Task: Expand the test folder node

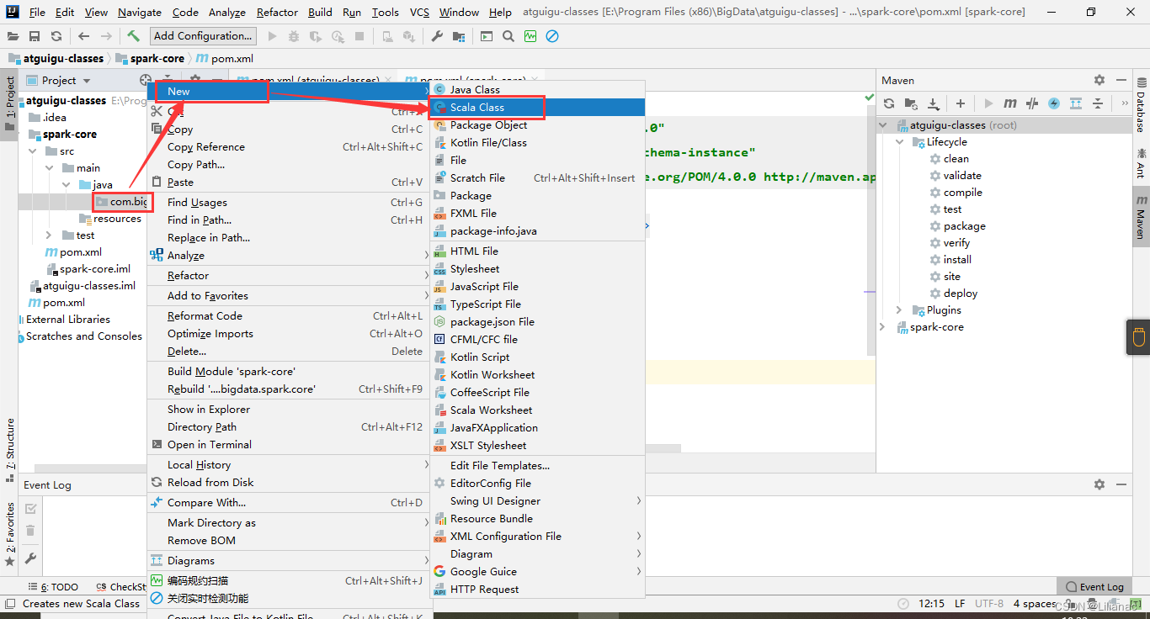Action: (x=50, y=235)
